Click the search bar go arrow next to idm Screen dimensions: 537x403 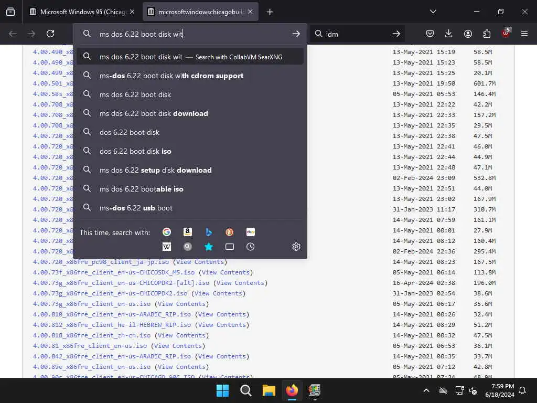coord(396,34)
